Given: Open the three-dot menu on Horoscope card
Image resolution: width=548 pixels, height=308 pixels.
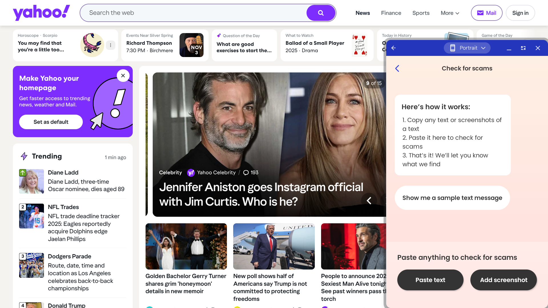Looking at the screenshot, I should [x=110, y=45].
